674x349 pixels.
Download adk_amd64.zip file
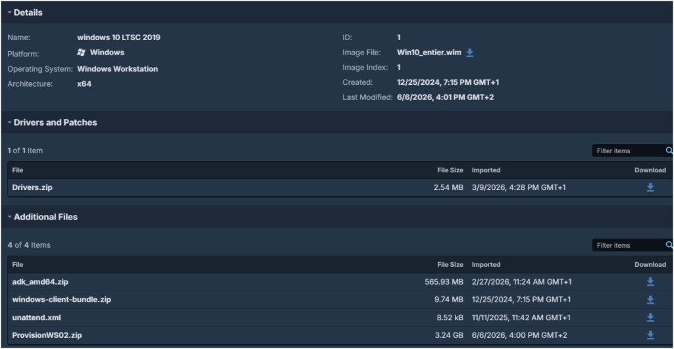(650, 281)
